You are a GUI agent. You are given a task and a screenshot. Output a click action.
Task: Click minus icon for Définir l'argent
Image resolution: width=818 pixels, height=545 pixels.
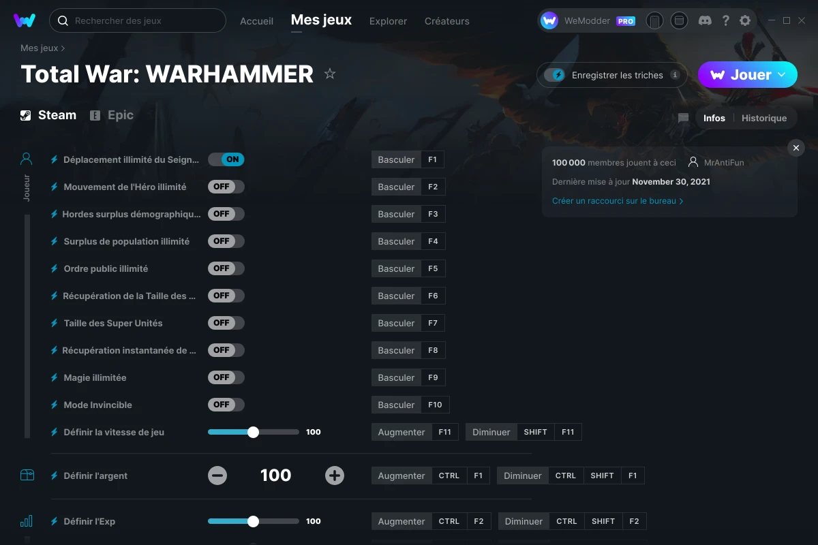coord(217,476)
